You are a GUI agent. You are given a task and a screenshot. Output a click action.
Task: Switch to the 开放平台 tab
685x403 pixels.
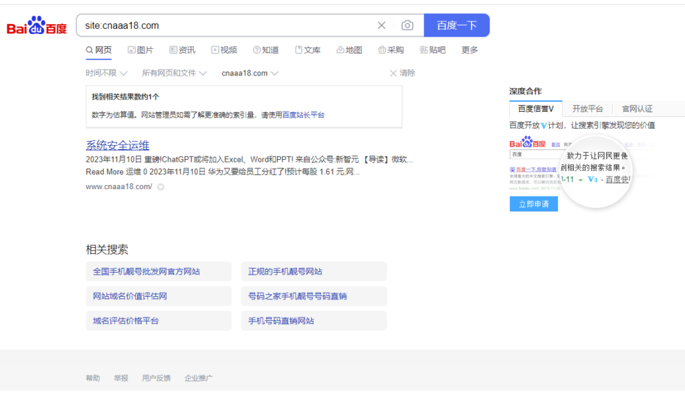tap(587, 109)
